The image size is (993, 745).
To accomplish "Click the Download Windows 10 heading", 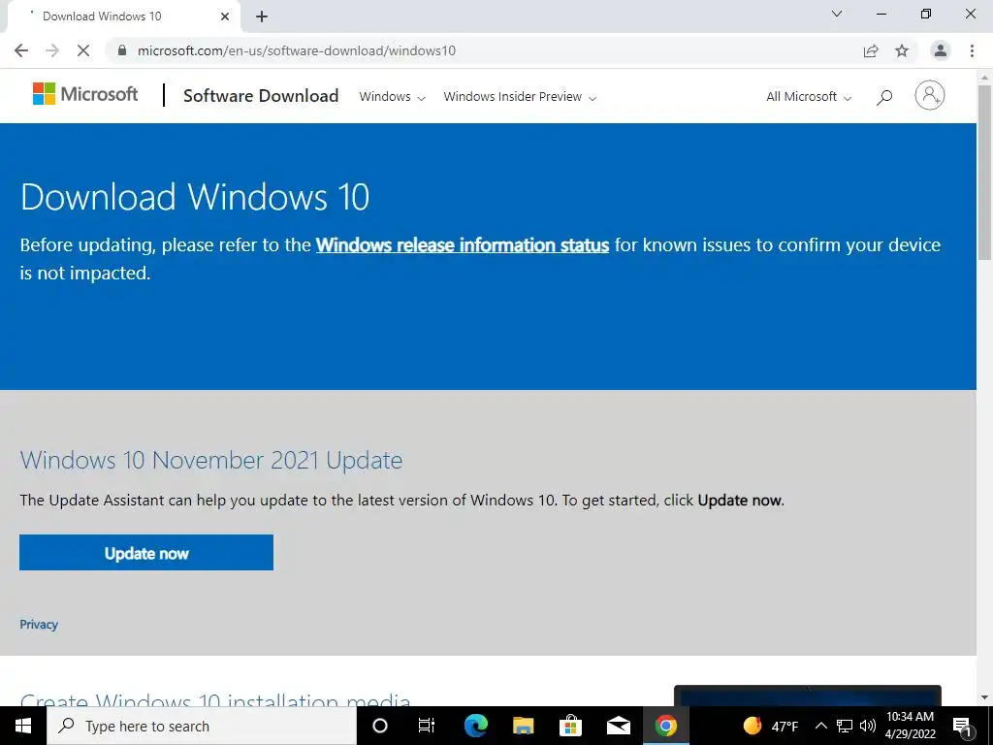I will [194, 196].
